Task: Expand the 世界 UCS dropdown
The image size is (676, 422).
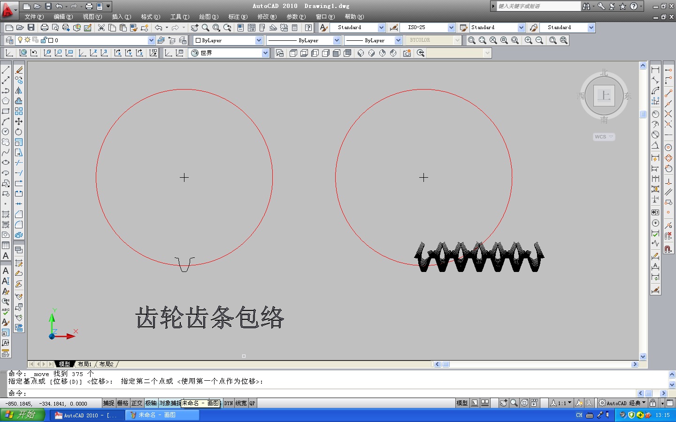Action: (265, 53)
